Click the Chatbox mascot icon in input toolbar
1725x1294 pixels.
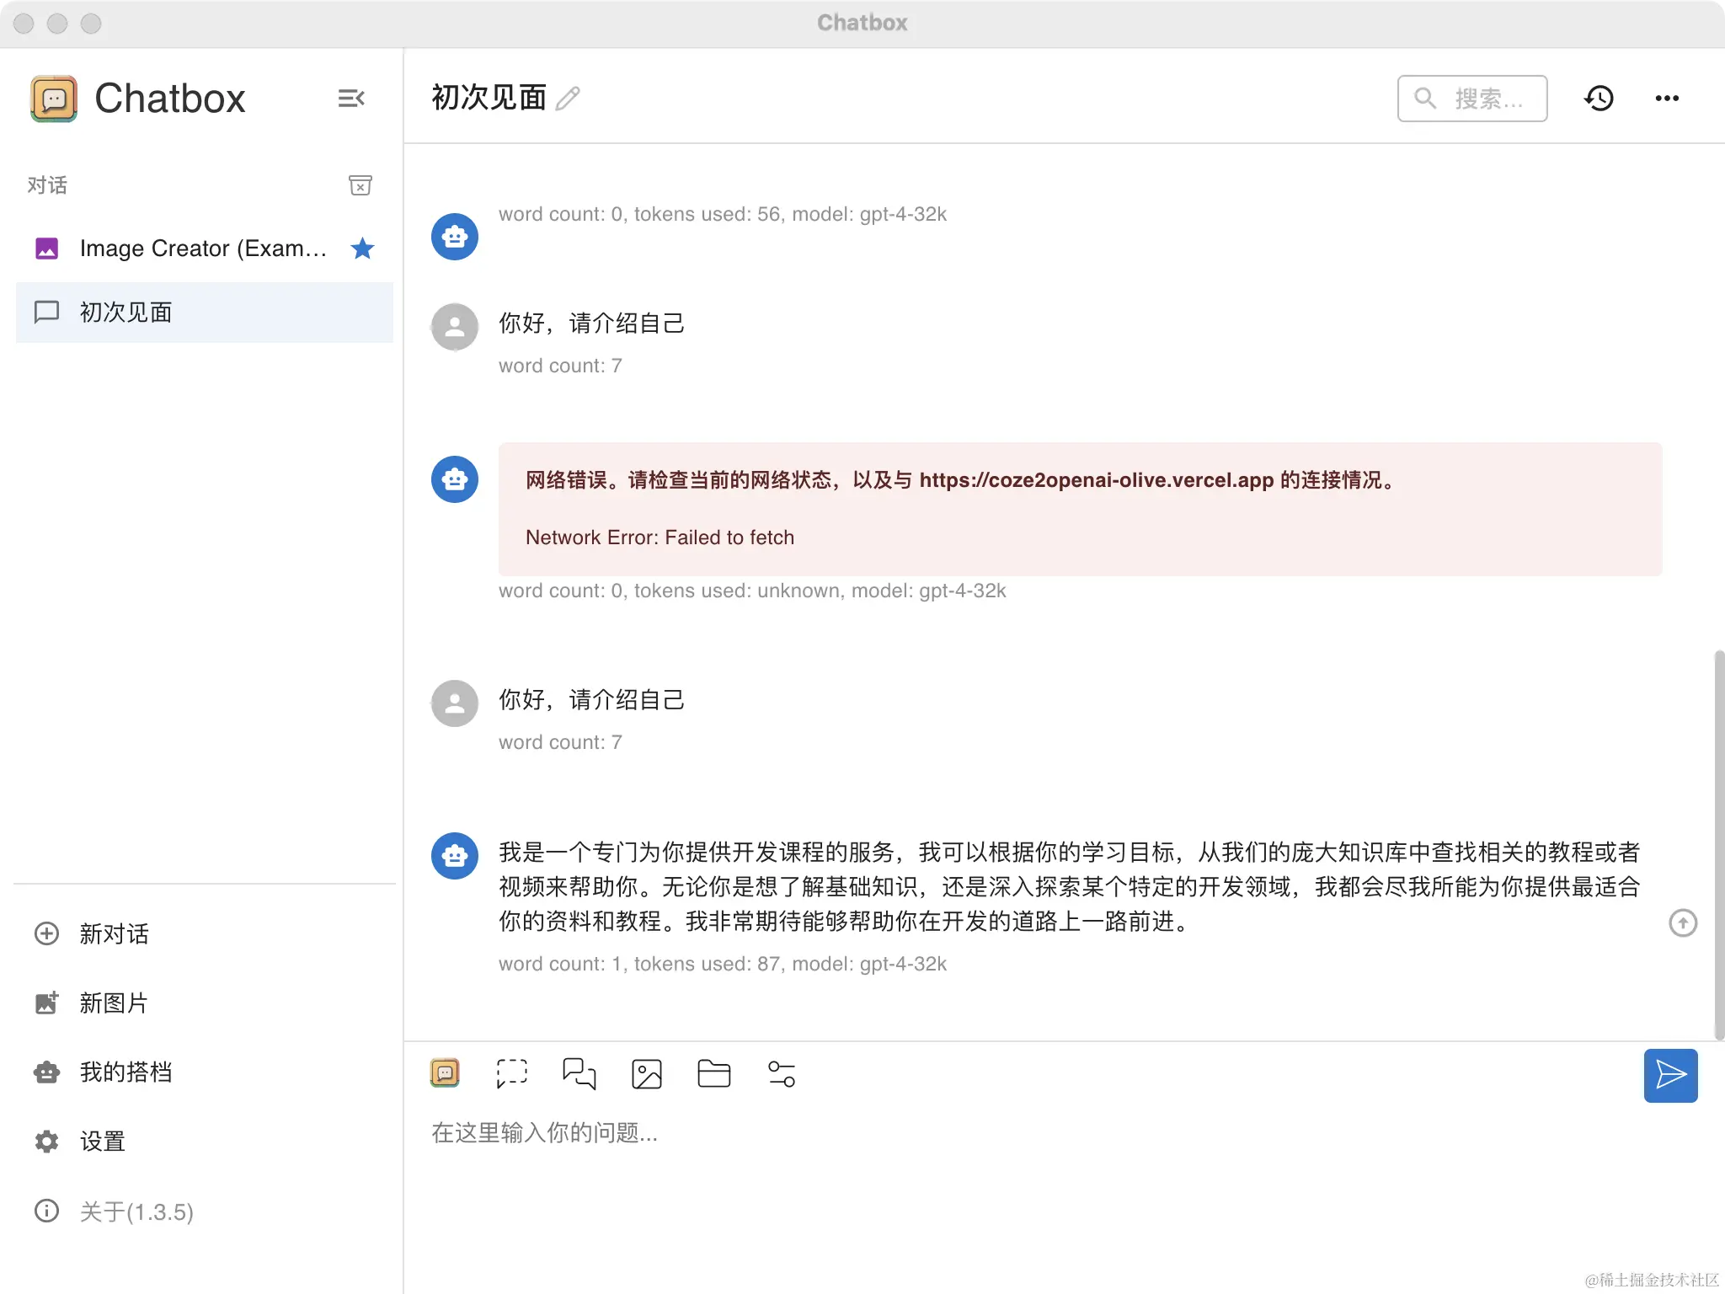click(446, 1072)
